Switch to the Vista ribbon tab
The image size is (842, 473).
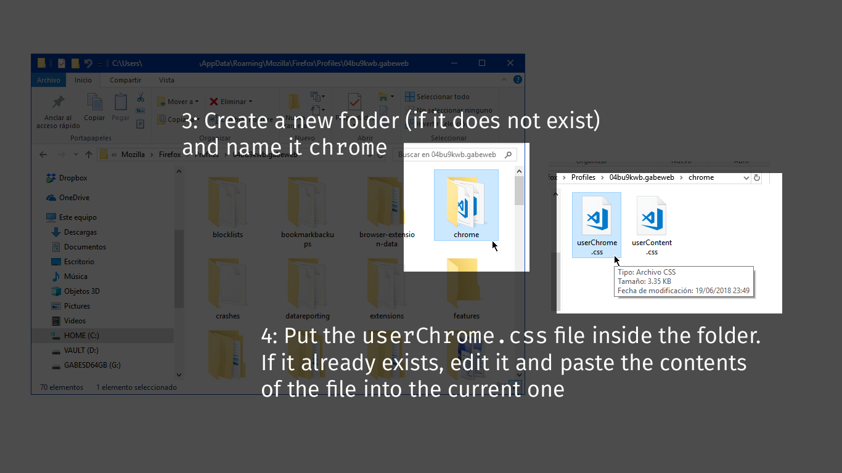pyautogui.click(x=166, y=80)
